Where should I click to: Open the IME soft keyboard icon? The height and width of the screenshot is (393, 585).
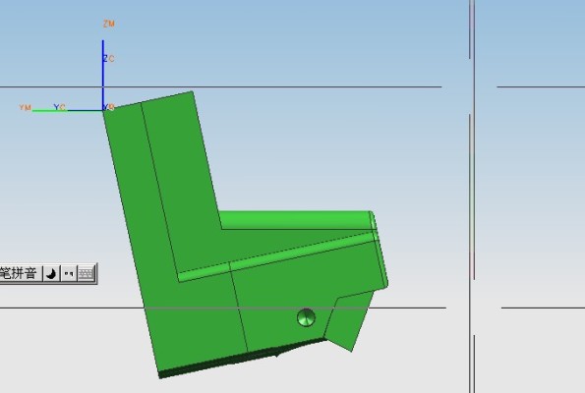[87, 274]
